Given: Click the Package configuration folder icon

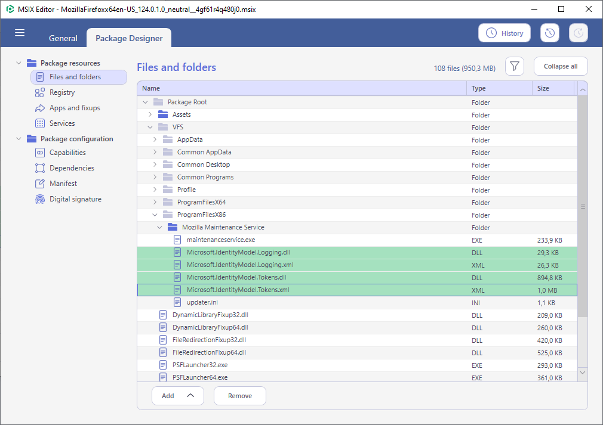Looking at the screenshot, I should (32, 139).
